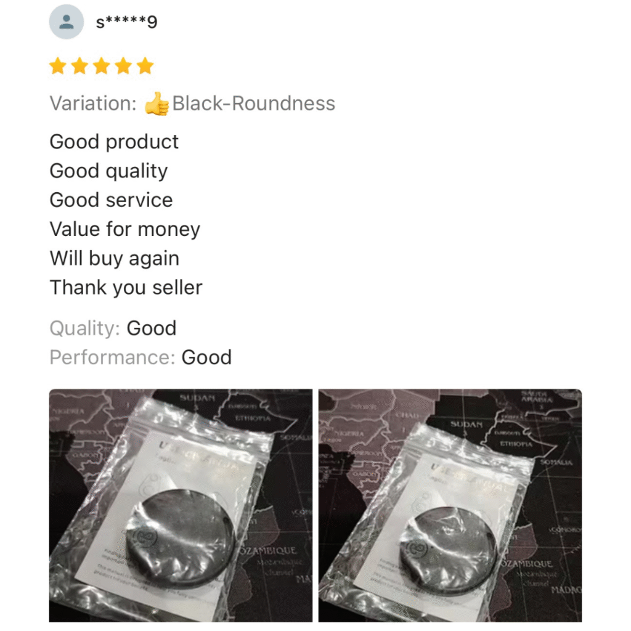This screenshot has width=631, height=631.
Task: Click the Quality: Good rating text
Action: click(113, 328)
